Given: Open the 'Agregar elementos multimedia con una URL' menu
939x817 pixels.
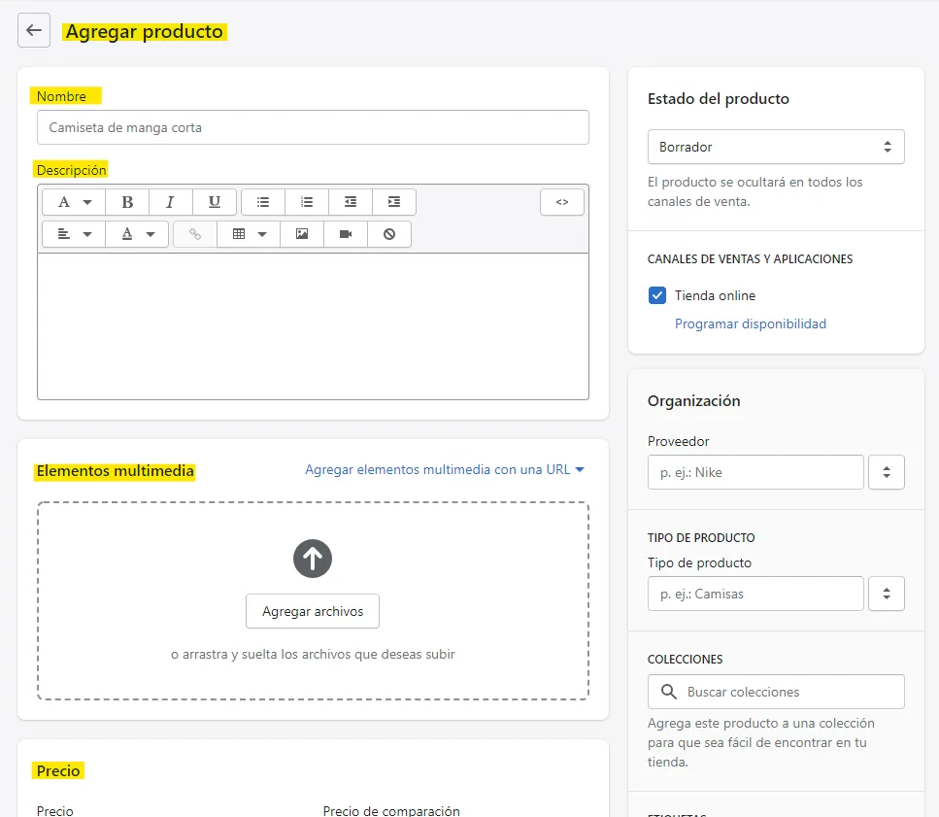Looking at the screenshot, I should (446, 469).
